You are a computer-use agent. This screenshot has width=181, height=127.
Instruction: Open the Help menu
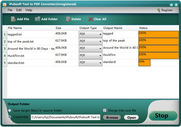[x=29, y=10]
